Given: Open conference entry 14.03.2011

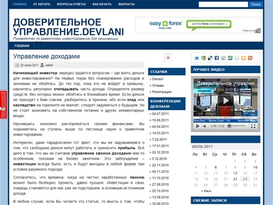Looking at the screenshot, I should coord(160,133).
